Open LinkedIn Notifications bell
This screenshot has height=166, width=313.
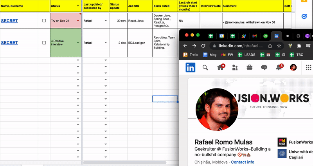pos(279,67)
